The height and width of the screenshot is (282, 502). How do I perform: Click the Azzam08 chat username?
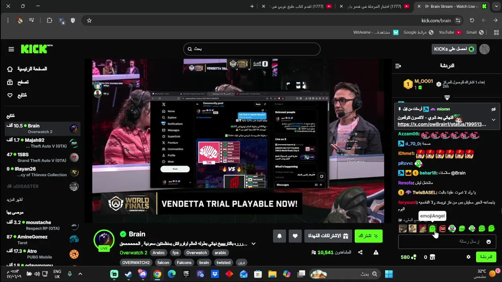(x=408, y=134)
